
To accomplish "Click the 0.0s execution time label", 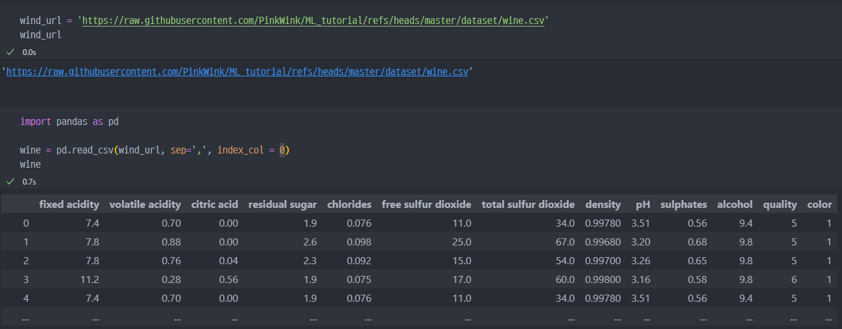I will tap(30, 52).
